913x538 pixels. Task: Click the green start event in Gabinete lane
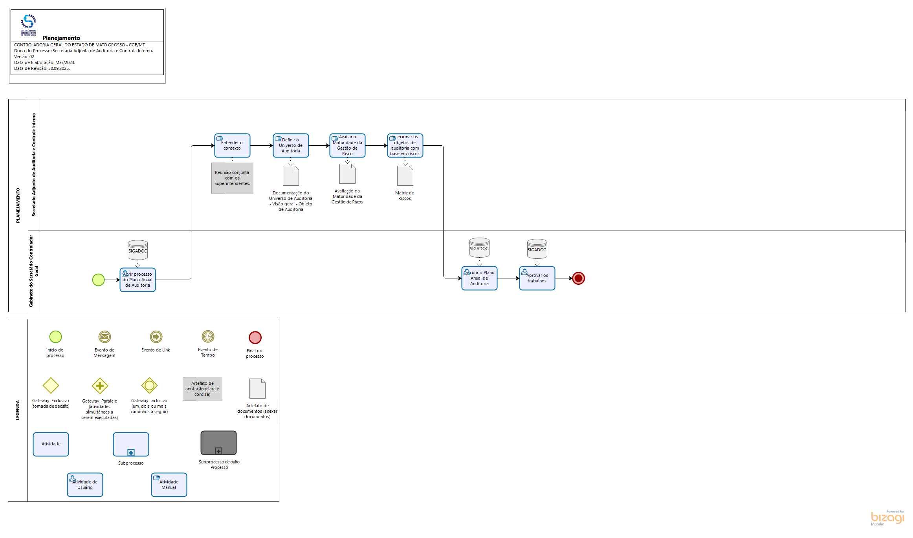(x=98, y=280)
